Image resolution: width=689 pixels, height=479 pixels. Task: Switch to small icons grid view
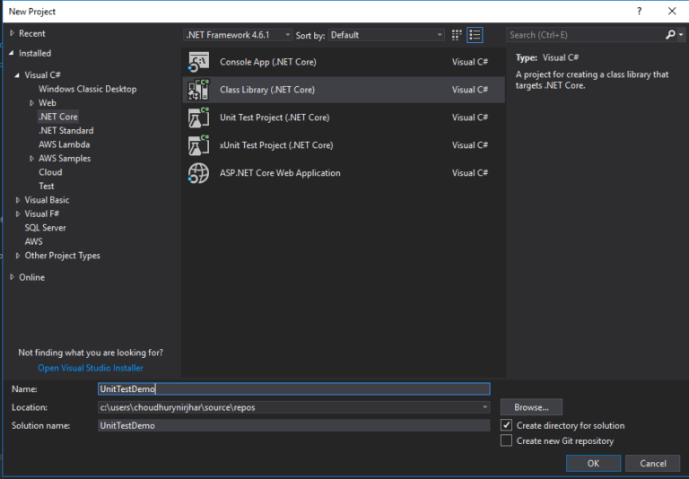pyautogui.click(x=457, y=35)
